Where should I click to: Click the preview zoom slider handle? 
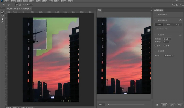click(108, 104)
